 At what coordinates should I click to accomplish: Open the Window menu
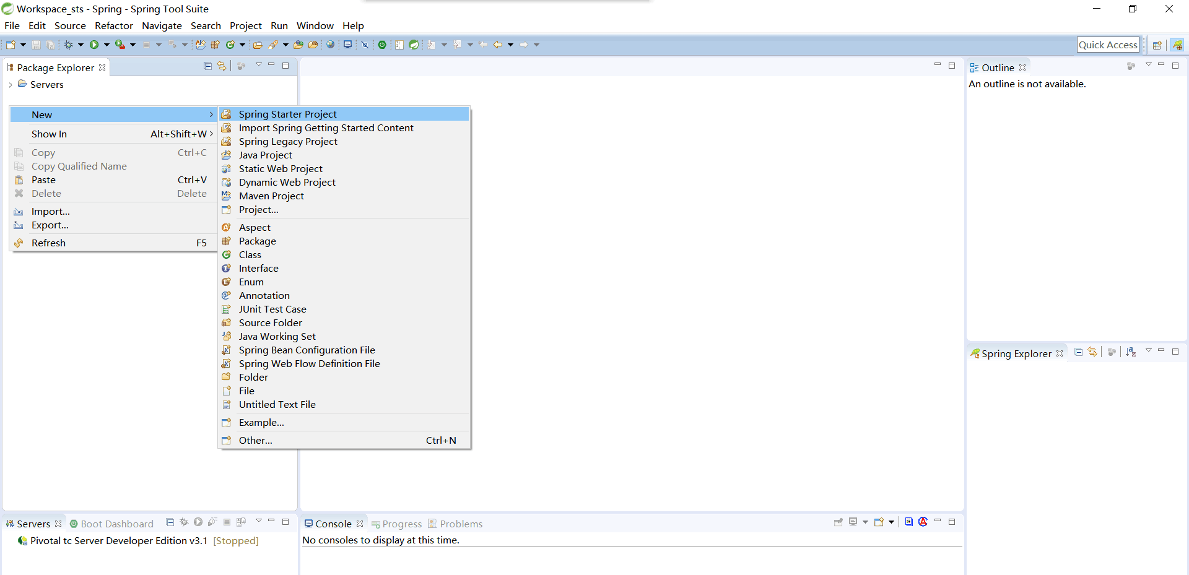(315, 25)
